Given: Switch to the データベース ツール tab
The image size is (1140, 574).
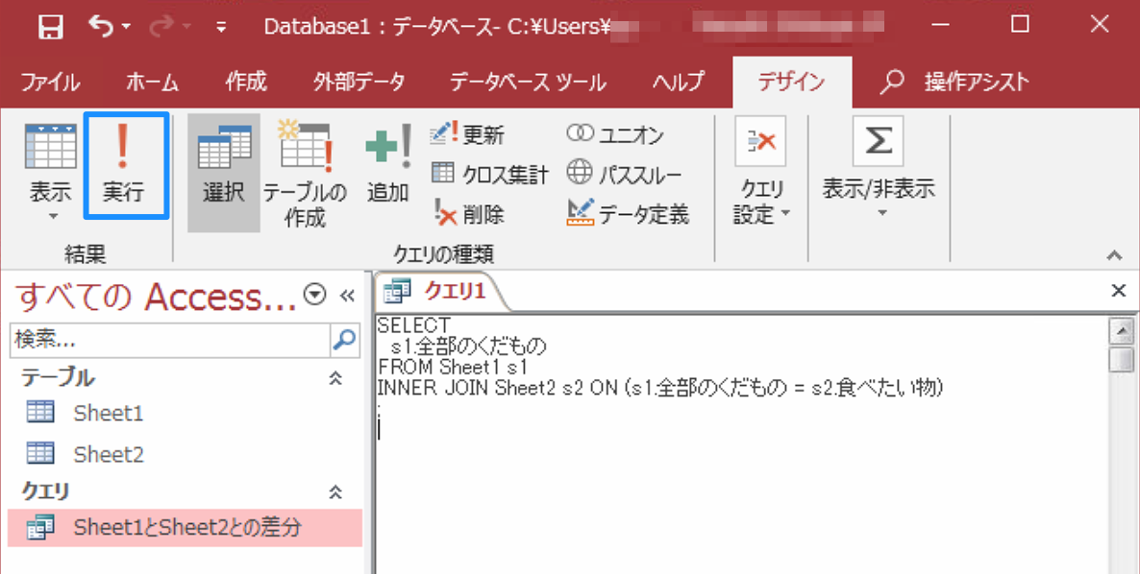Looking at the screenshot, I should click(x=528, y=82).
